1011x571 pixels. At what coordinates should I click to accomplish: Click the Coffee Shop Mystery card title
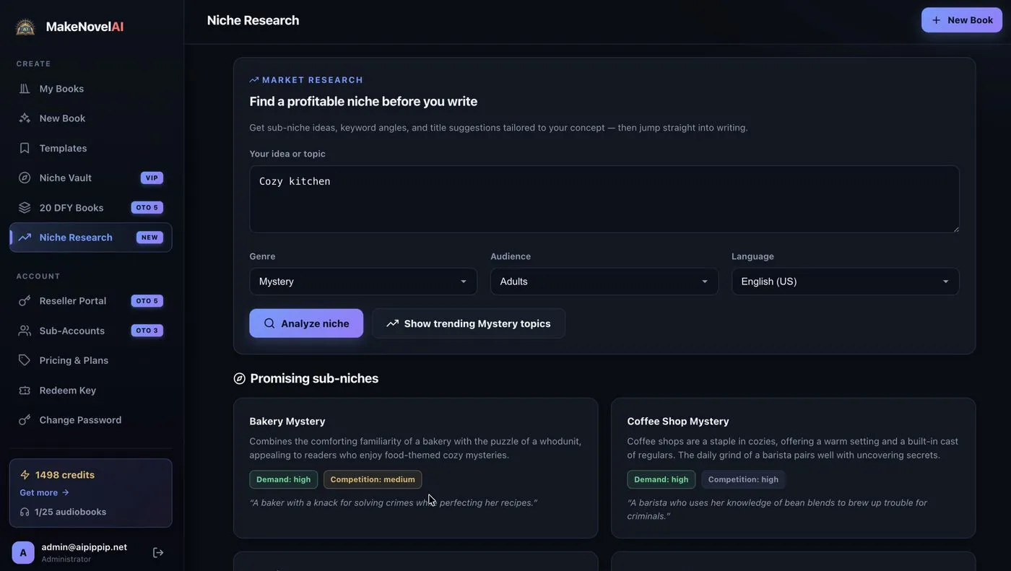[678, 421]
